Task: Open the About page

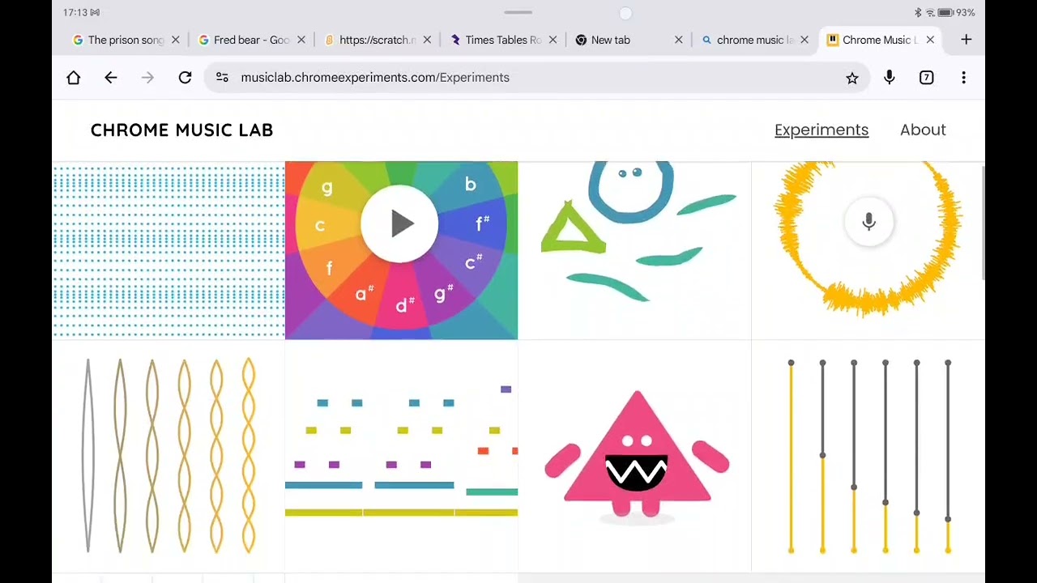Action: tap(923, 130)
